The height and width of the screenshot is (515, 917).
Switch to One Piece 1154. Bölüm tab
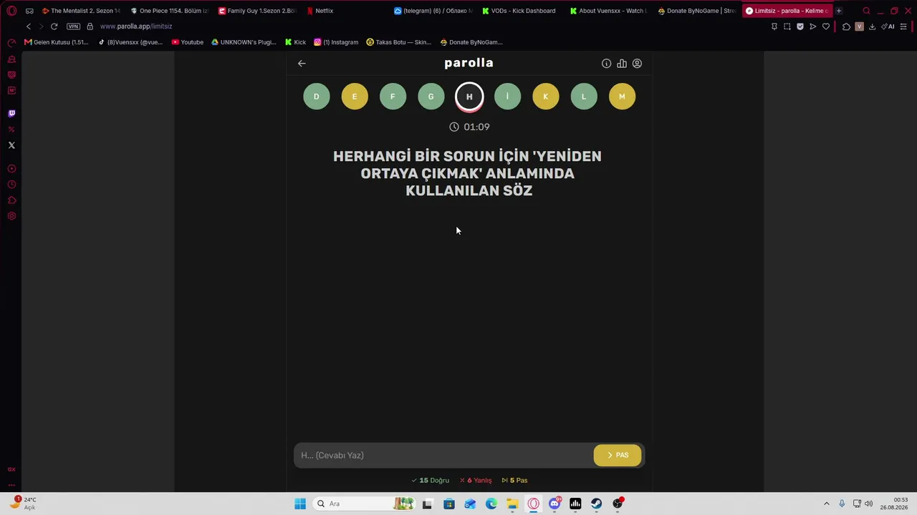coord(169,11)
